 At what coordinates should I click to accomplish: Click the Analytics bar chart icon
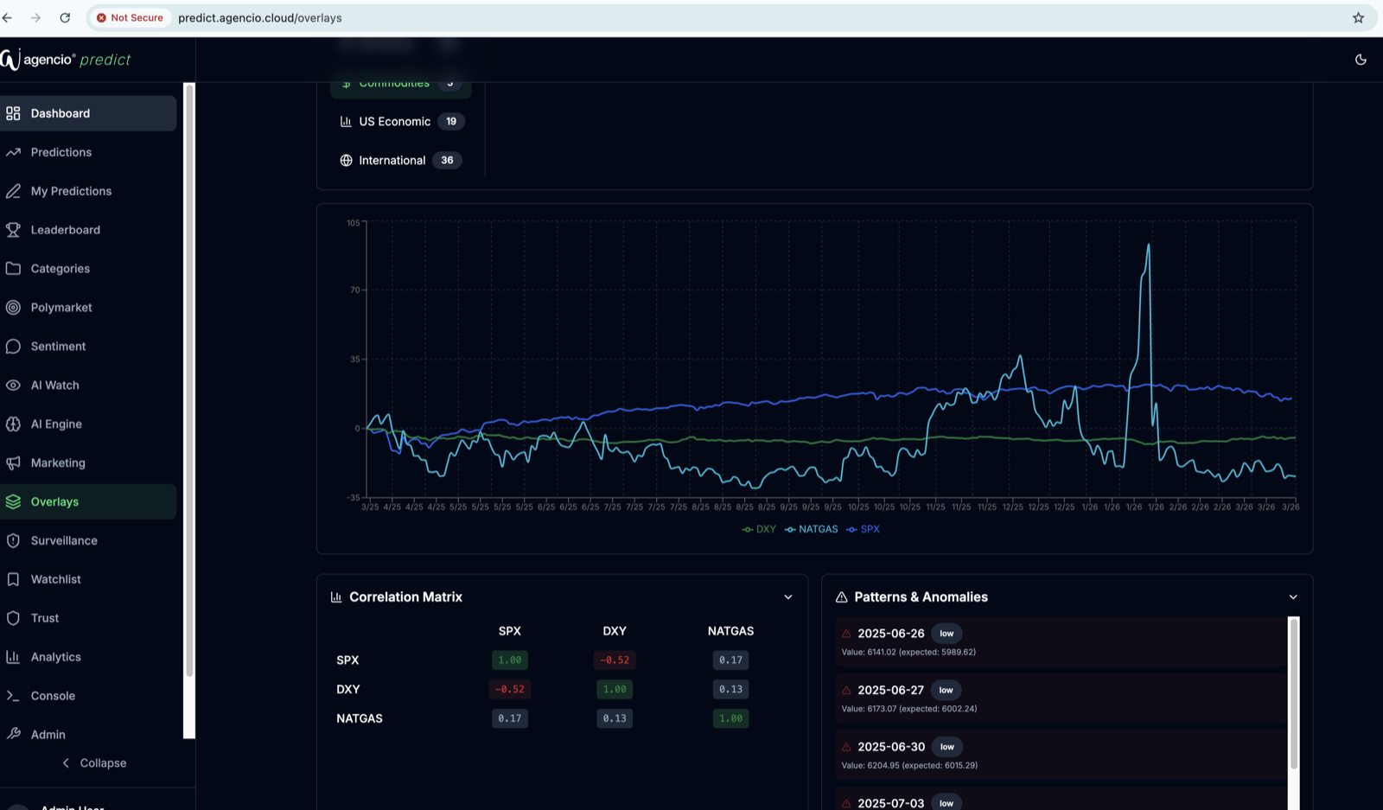click(x=13, y=658)
